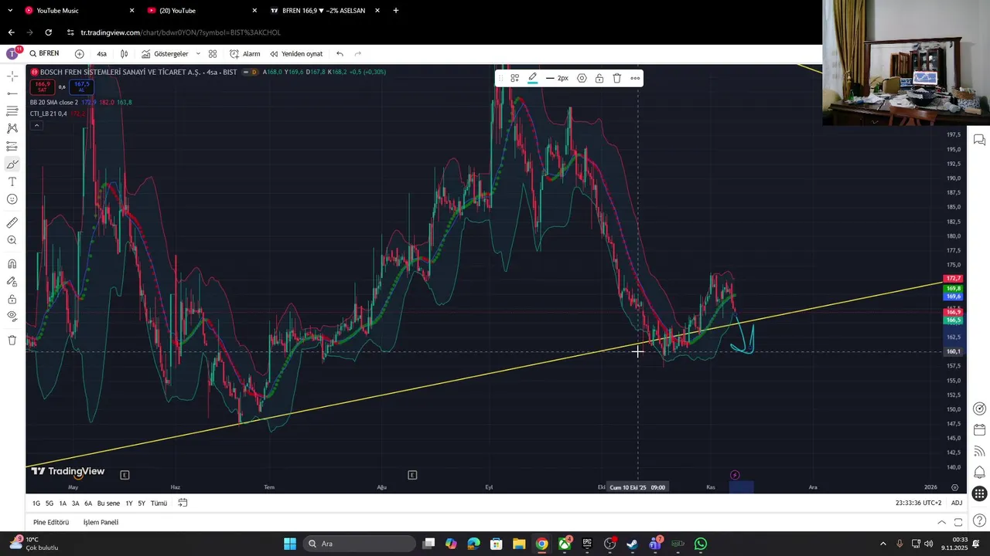Click the add symbol compare plus icon
Screen dimensions: 990x556
coord(80,54)
